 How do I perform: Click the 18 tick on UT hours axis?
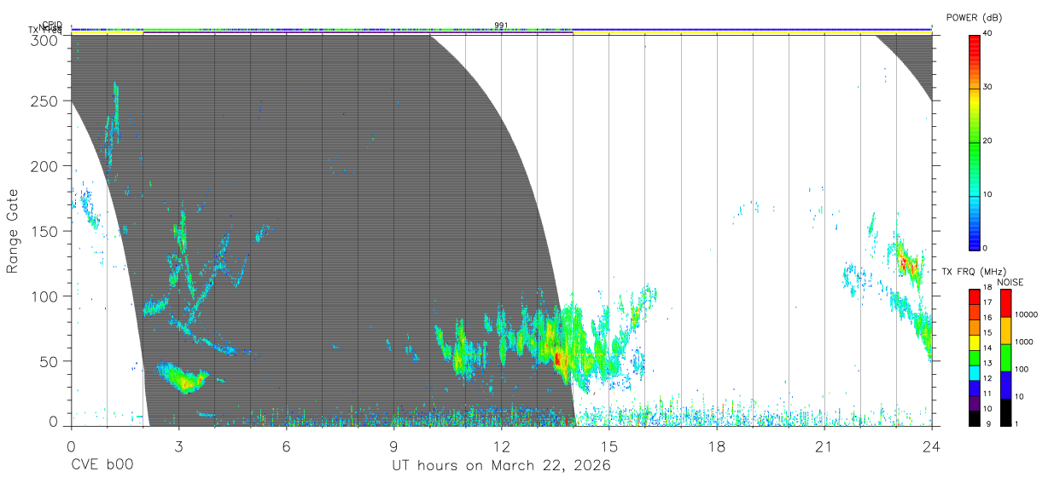tap(717, 446)
